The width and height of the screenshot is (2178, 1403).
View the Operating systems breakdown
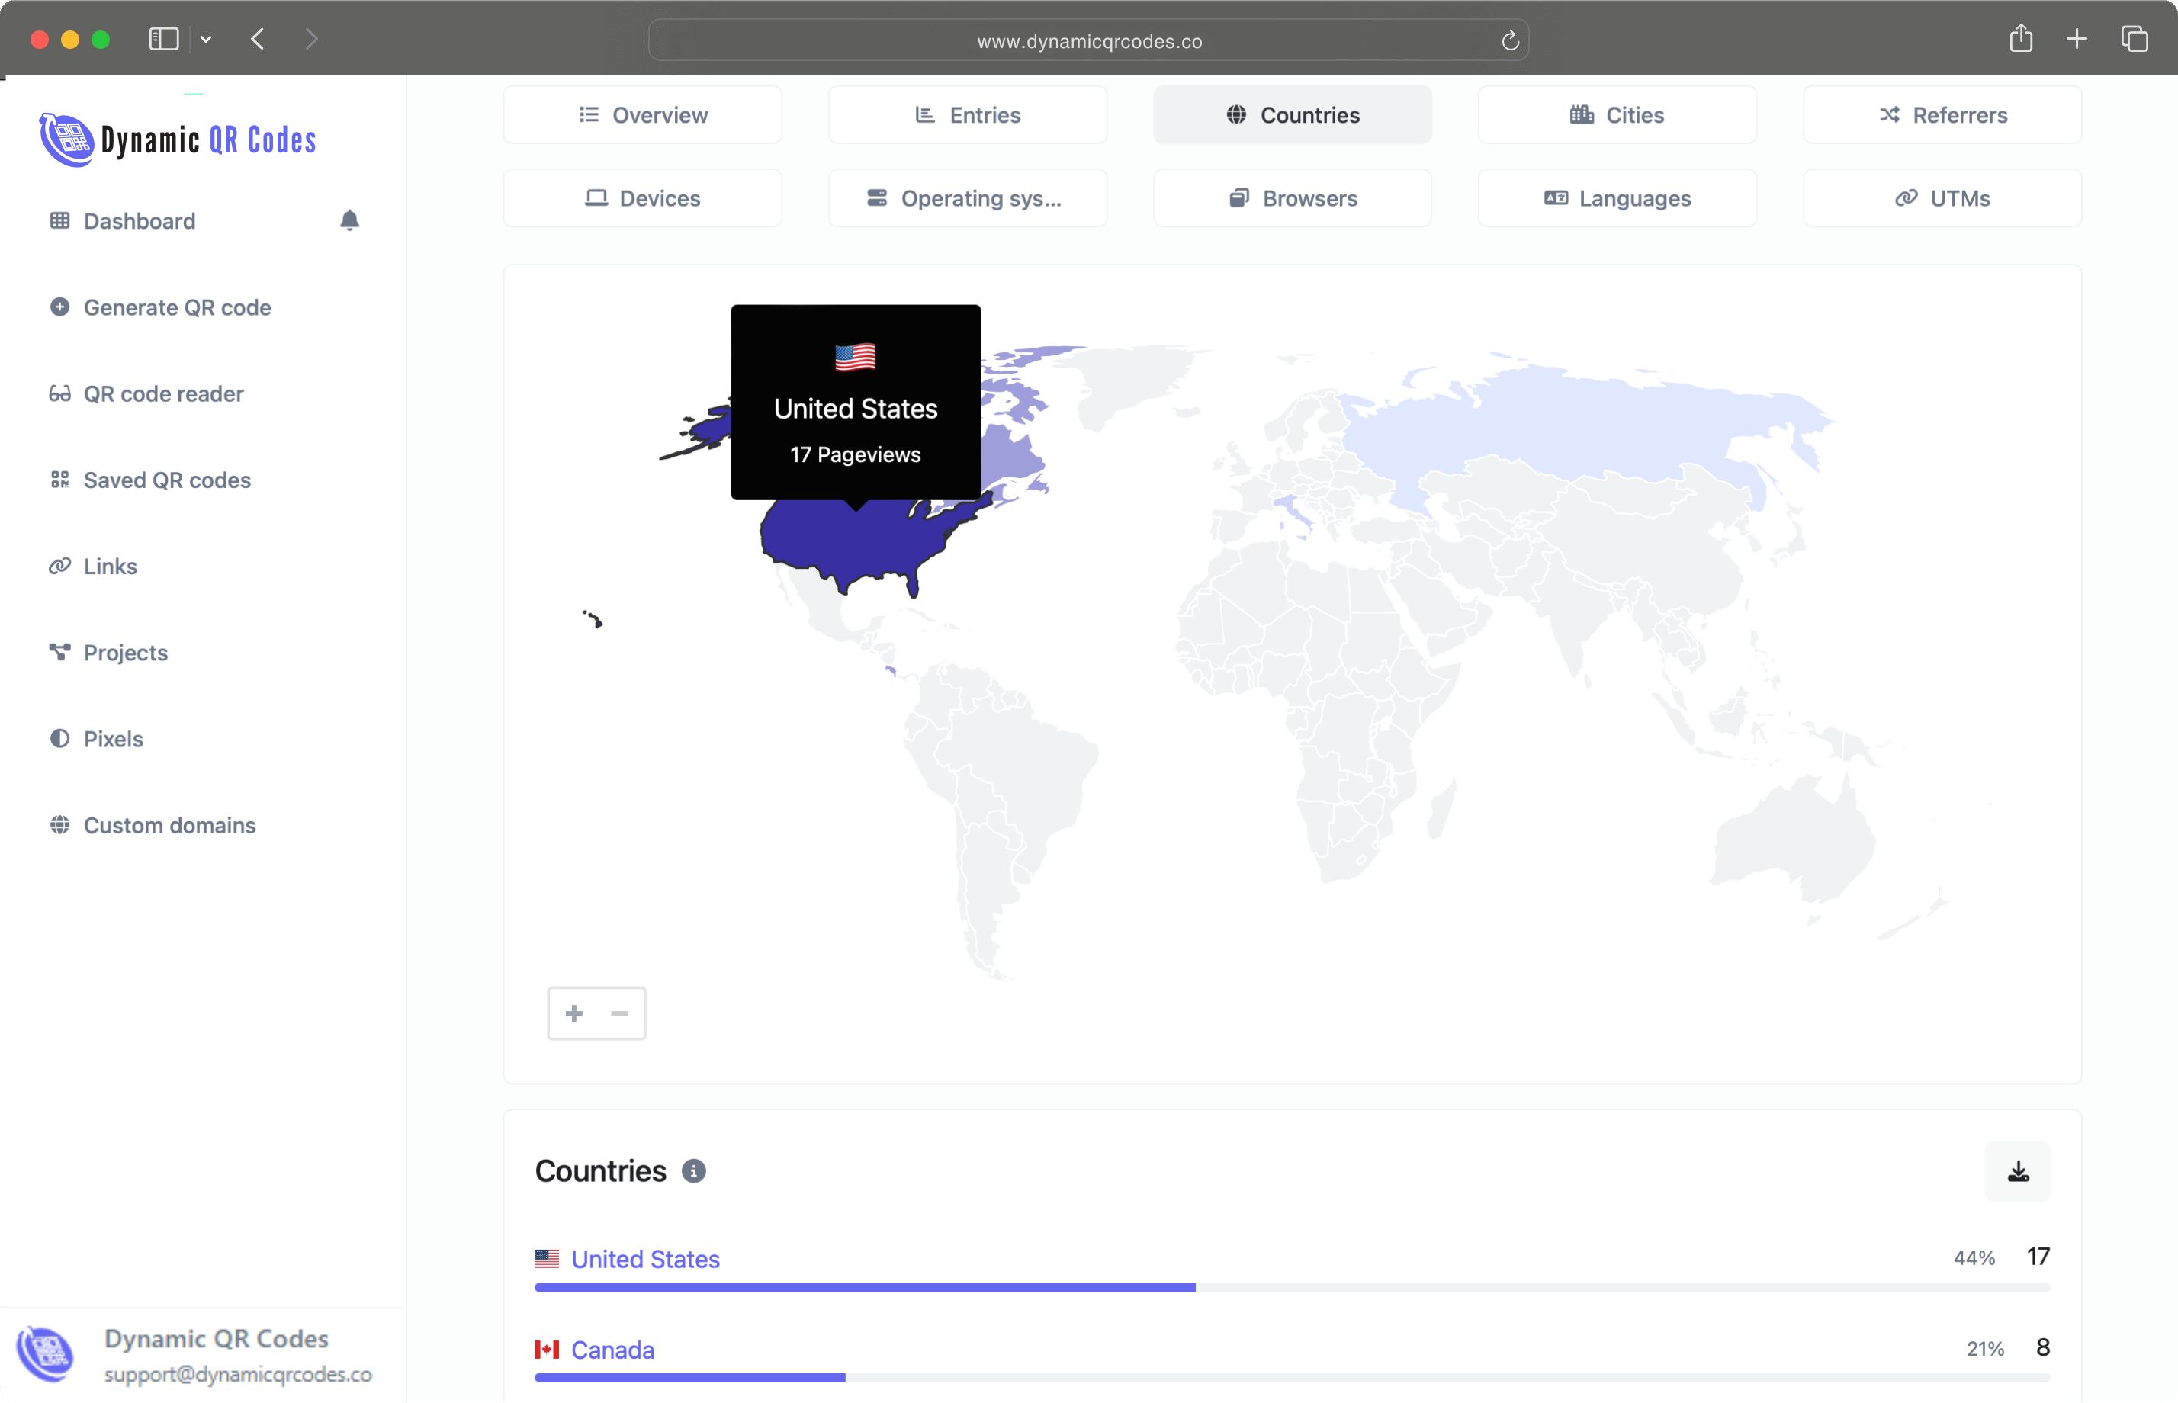point(966,197)
